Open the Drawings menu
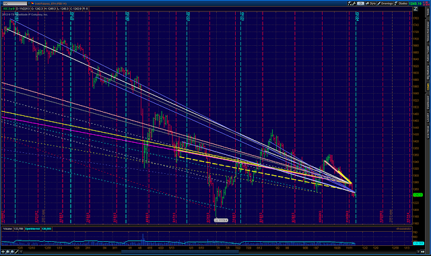 [385, 3]
